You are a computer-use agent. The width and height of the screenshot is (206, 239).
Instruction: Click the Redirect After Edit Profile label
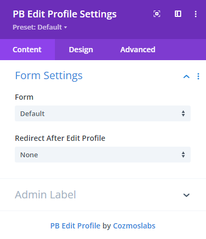(60, 138)
